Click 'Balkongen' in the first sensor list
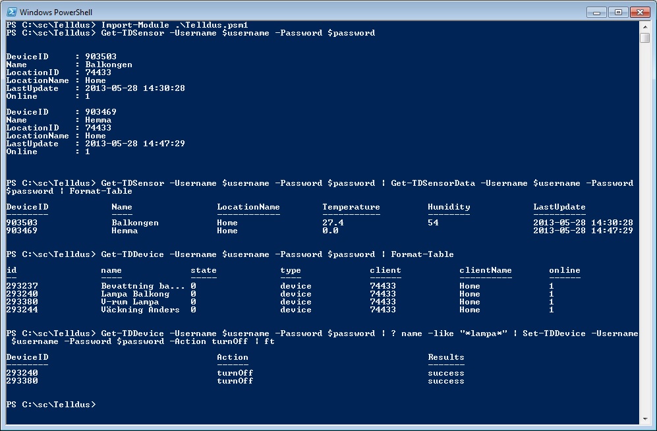The image size is (657, 431). 109,65
